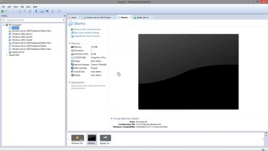The width and height of the screenshot is (268, 151).
Task: Click Power on this virtual machine link
Action: (x=87, y=29)
